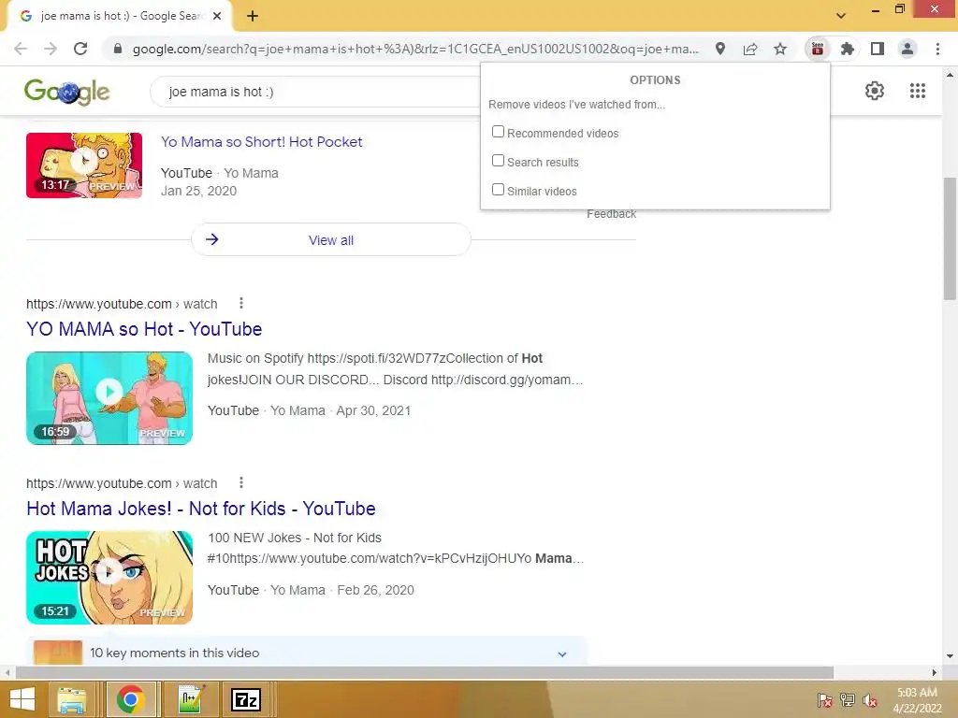
Task: Click the location pin icon in address bar
Action: pyautogui.click(x=720, y=49)
